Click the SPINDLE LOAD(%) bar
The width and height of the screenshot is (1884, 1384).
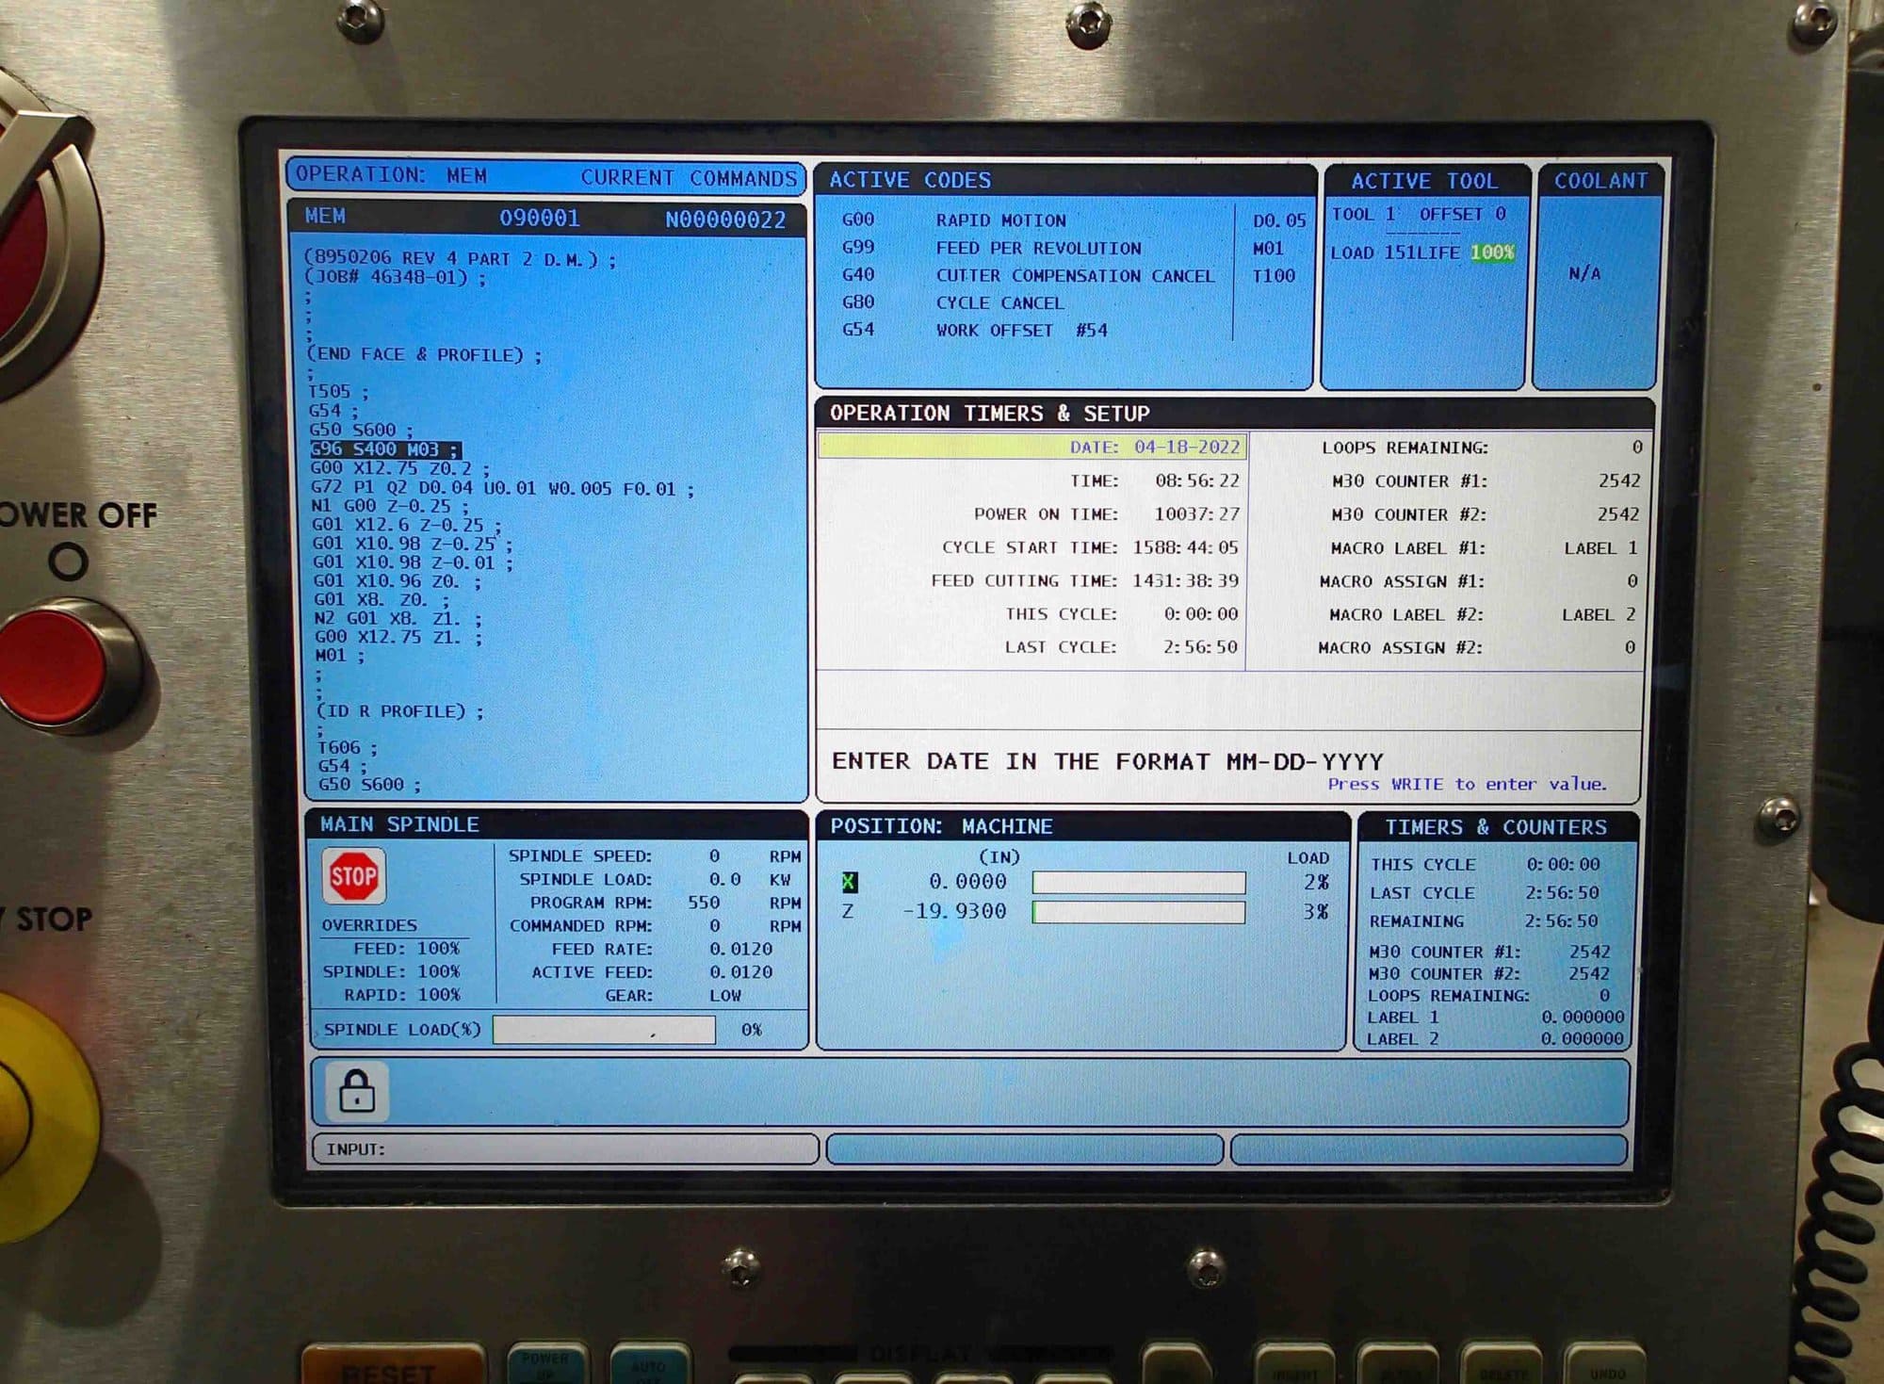click(x=604, y=1030)
